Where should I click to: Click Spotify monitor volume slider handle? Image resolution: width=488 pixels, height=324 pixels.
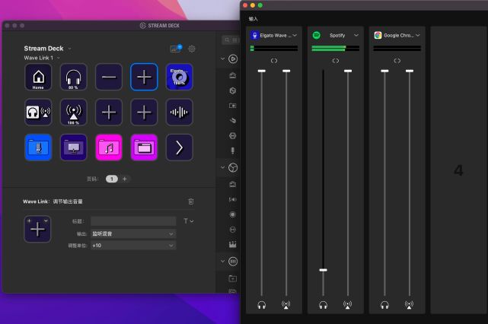[x=324, y=270]
